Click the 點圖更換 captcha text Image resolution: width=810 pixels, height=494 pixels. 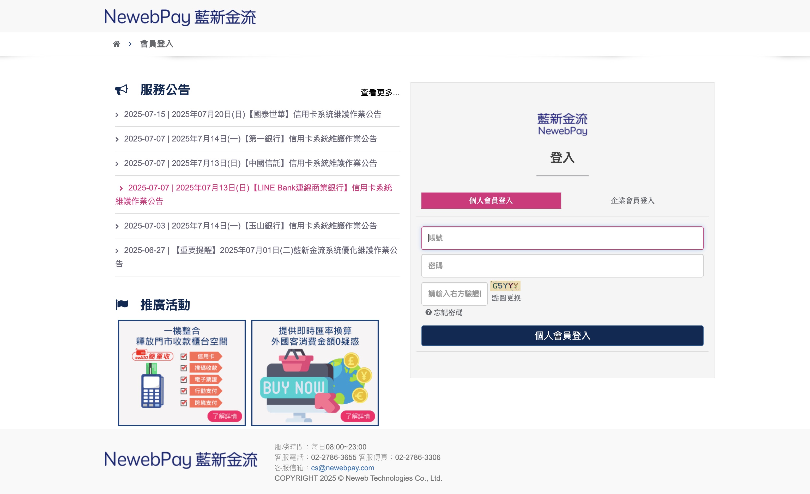click(506, 298)
